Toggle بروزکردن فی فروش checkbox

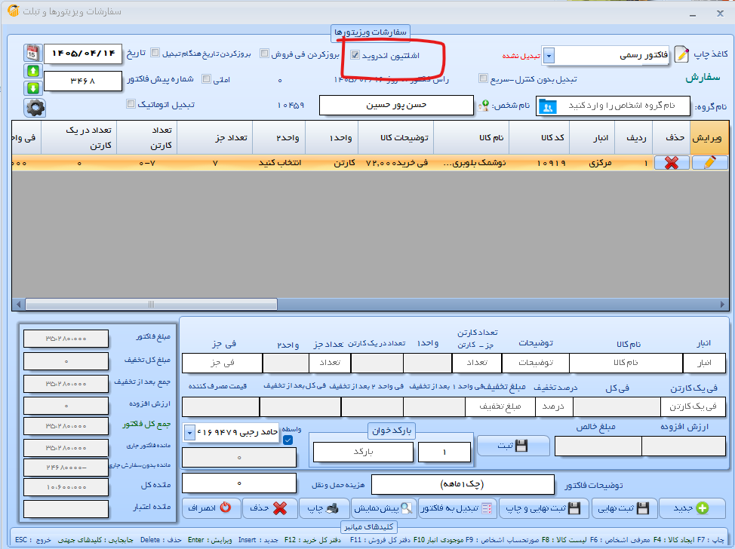[264, 54]
